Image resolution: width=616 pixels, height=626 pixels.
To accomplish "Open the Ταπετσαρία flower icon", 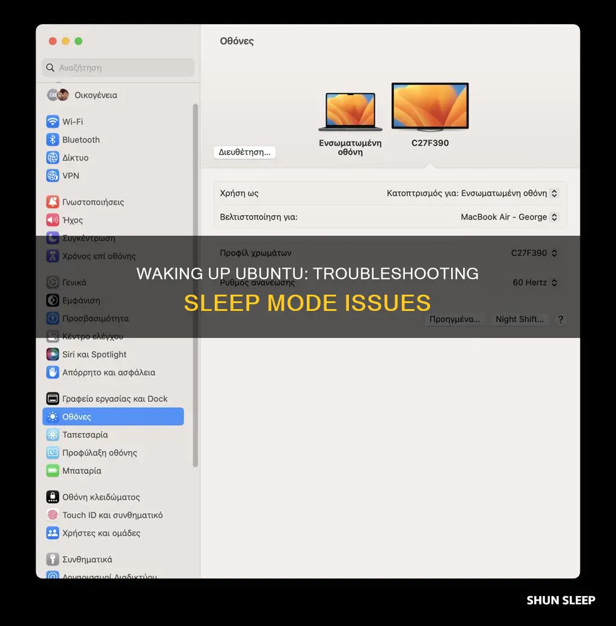I will (x=52, y=434).
